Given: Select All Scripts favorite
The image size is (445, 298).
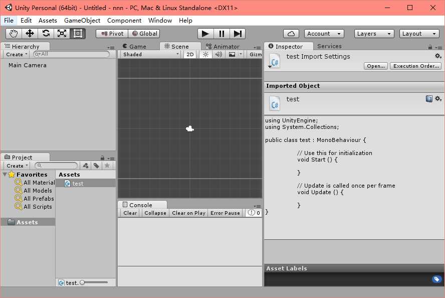Looking at the screenshot, I should click(x=34, y=207).
